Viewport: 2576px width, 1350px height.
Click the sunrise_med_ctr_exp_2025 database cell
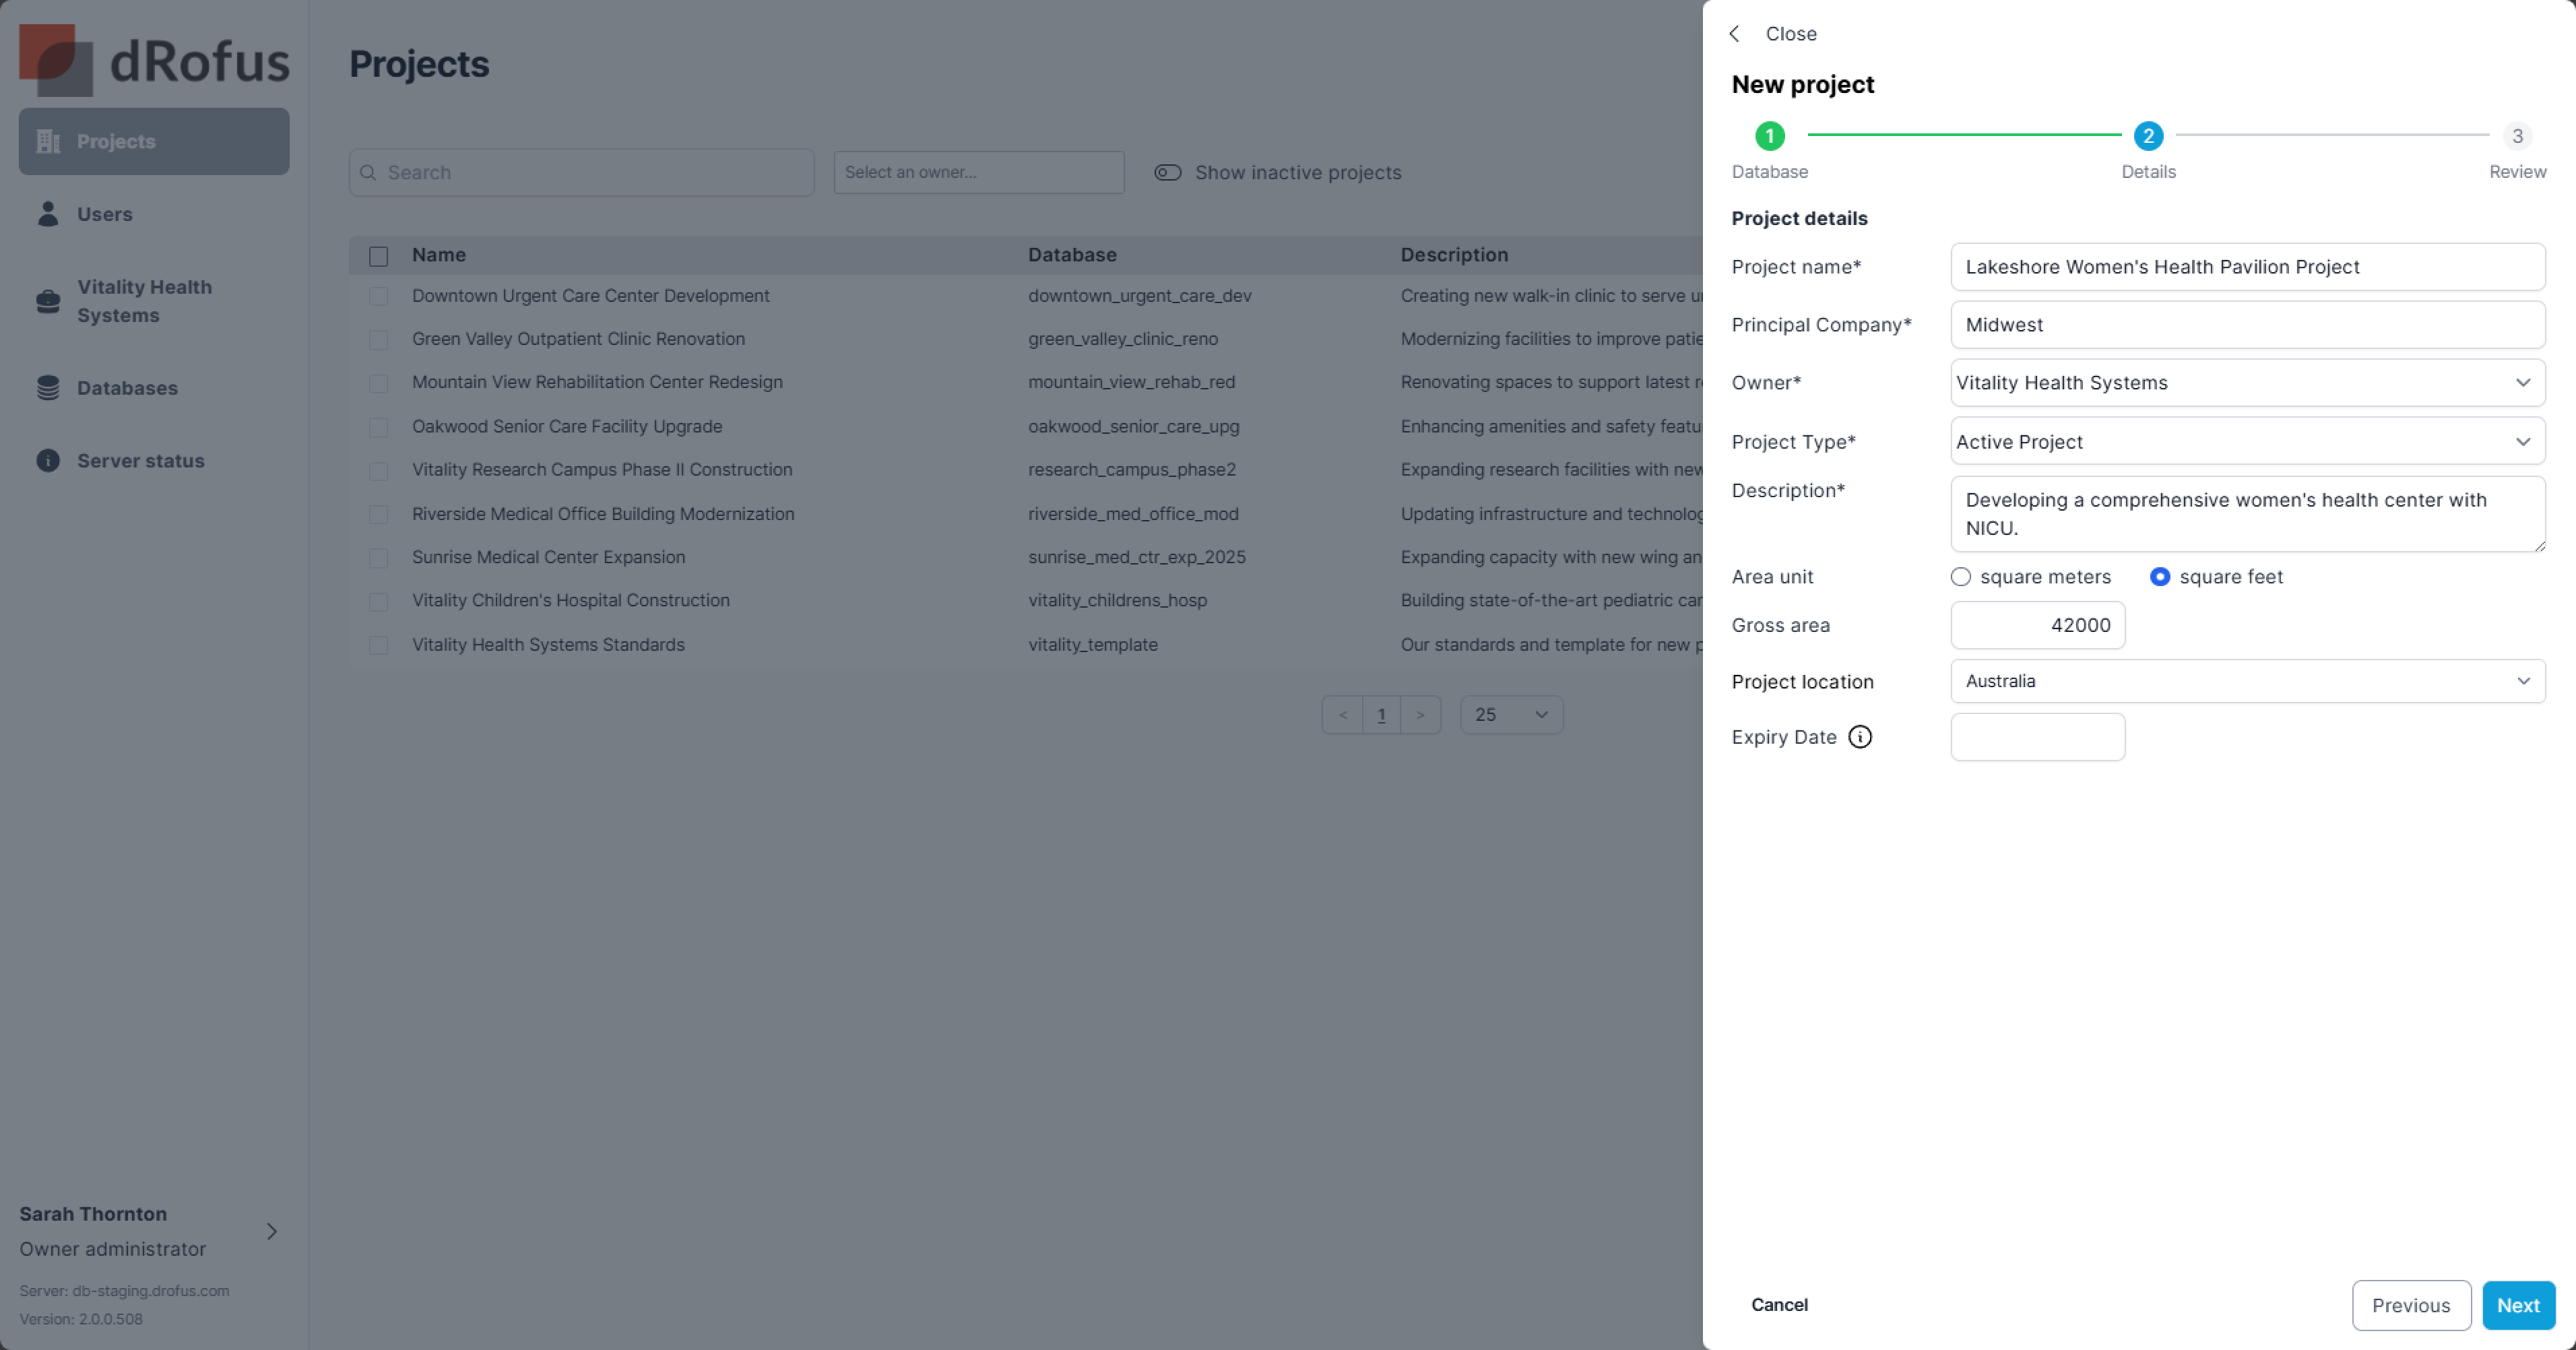coord(1137,557)
